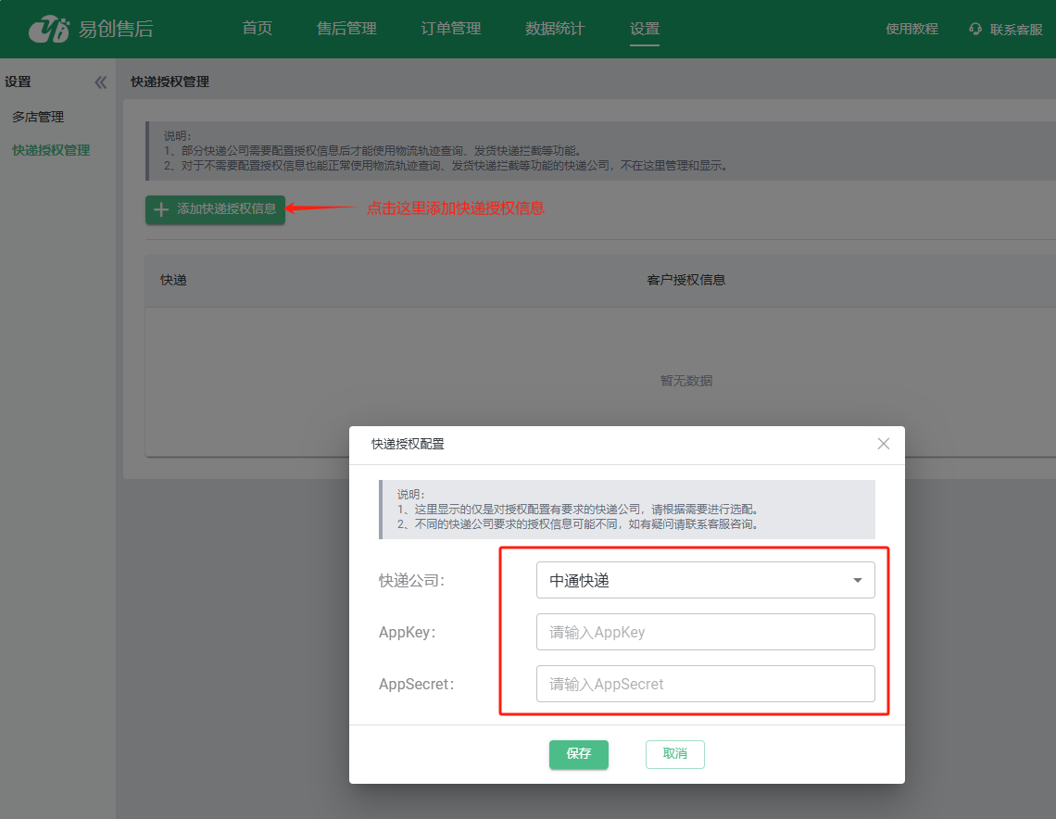Go to the 首页 menu
The height and width of the screenshot is (819, 1056).
pos(257,29)
